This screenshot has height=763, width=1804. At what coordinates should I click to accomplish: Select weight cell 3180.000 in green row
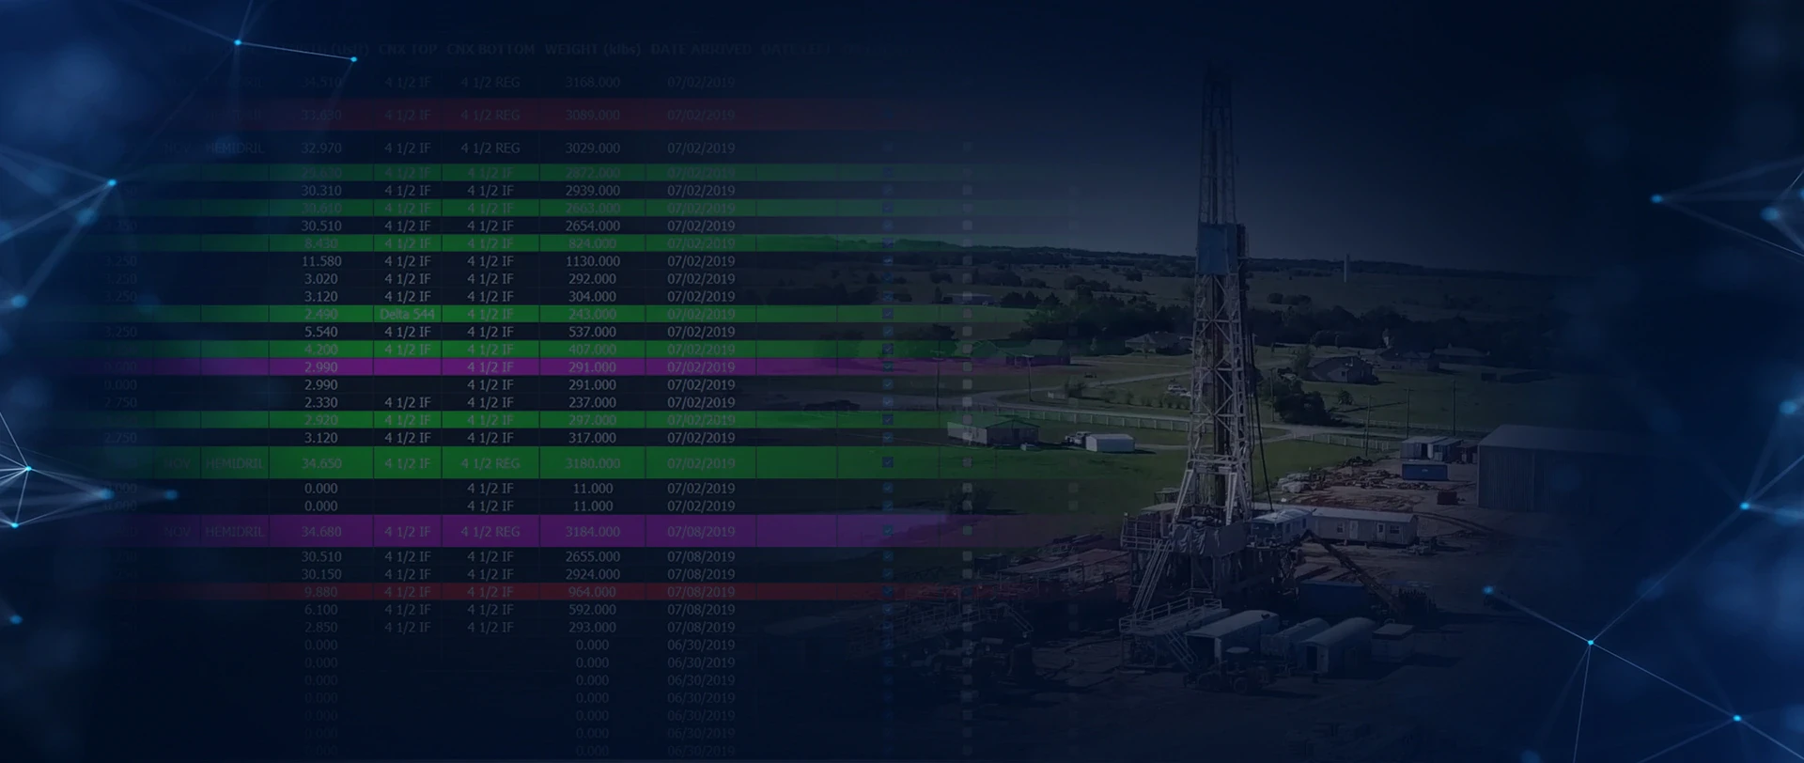592,463
